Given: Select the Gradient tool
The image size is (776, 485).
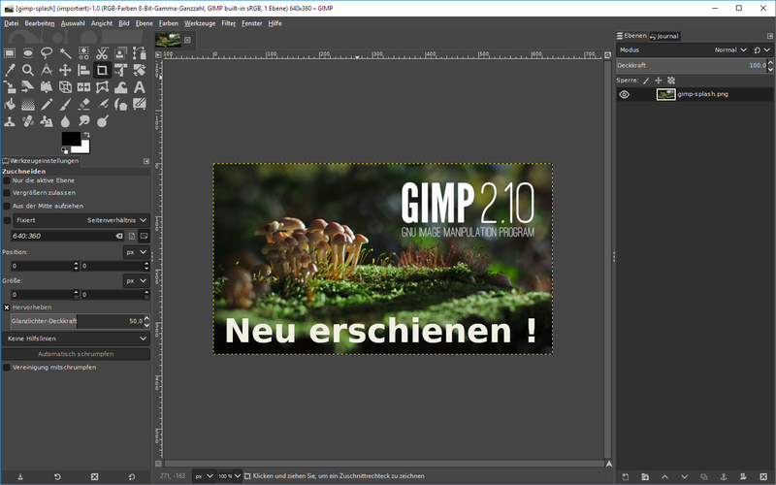Looking at the screenshot, I should point(28,105).
